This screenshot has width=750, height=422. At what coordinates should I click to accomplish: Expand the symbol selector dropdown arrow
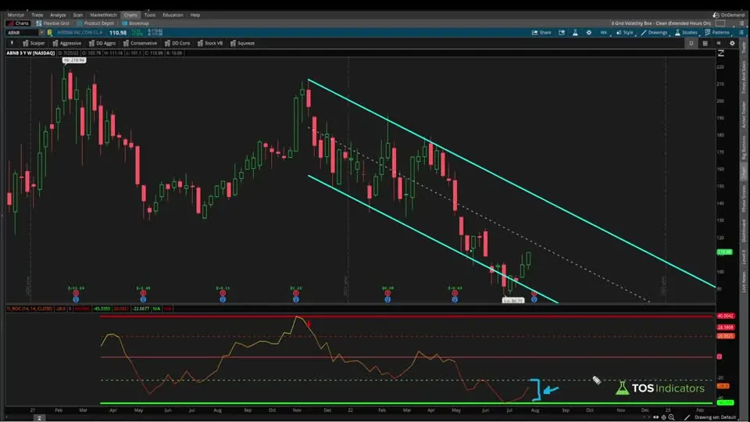(41, 33)
